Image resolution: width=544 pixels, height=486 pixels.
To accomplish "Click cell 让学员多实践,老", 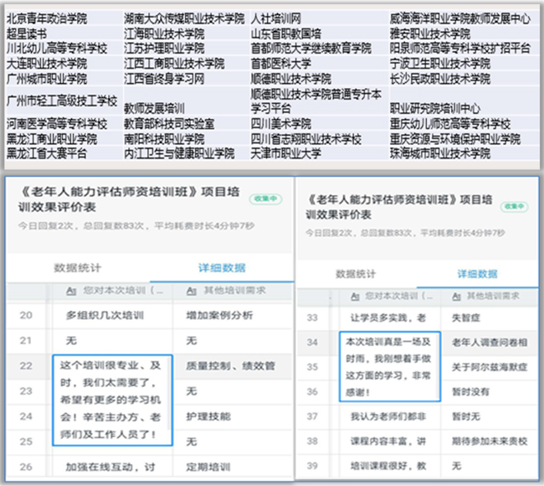I will 387,318.
